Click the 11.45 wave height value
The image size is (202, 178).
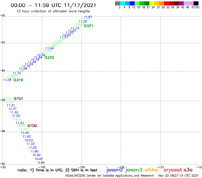25,133
